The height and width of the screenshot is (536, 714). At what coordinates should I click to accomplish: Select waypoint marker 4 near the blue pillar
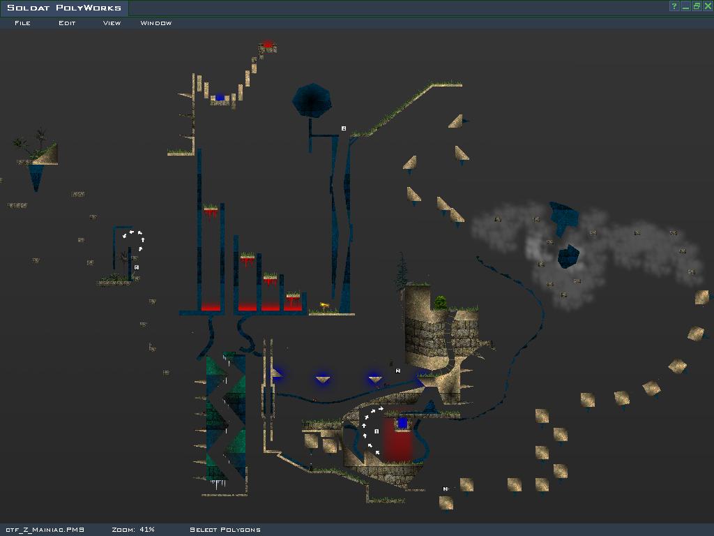coord(344,128)
